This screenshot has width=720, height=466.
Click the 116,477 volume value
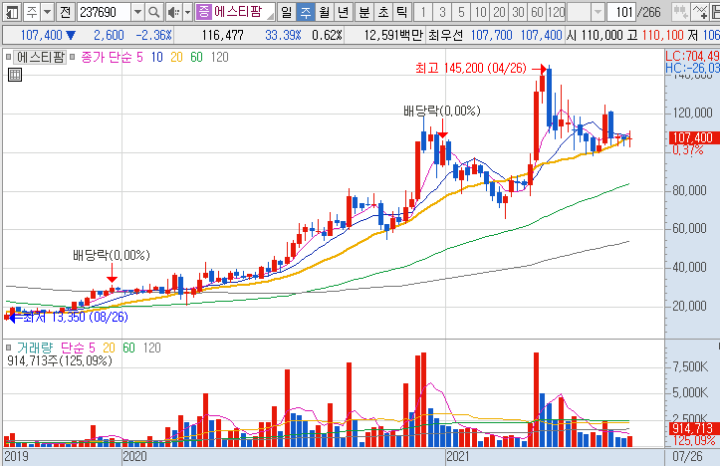223,36
